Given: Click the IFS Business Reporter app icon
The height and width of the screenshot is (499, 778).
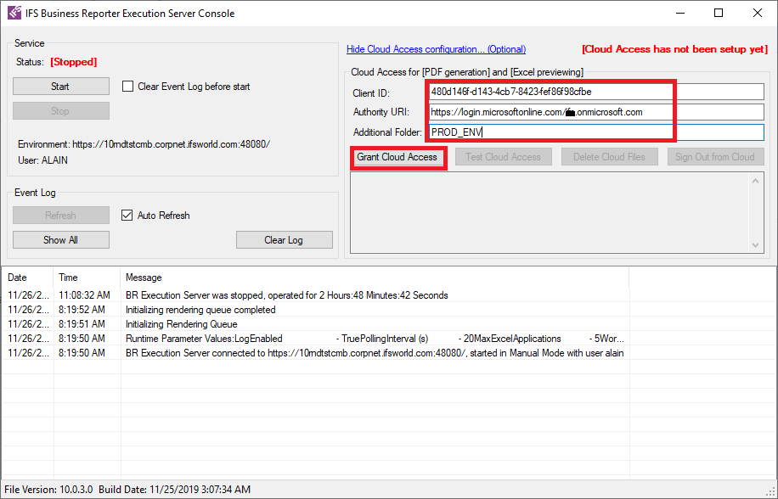Looking at the screenshot, I should point(14,13).
